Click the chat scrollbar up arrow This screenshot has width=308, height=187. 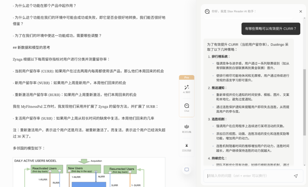tap(305, 18)
